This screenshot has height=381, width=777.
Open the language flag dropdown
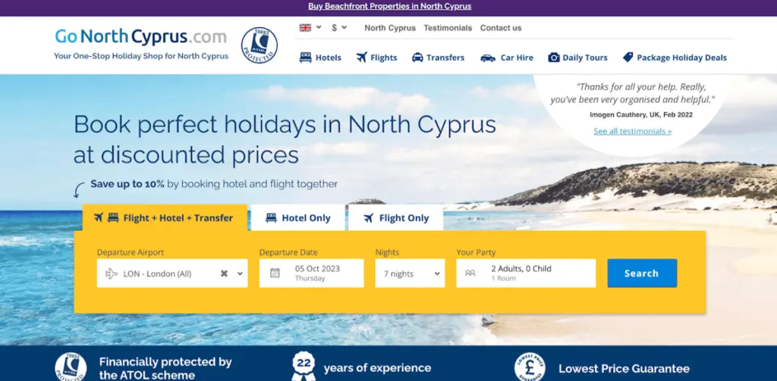pos(310,28)
